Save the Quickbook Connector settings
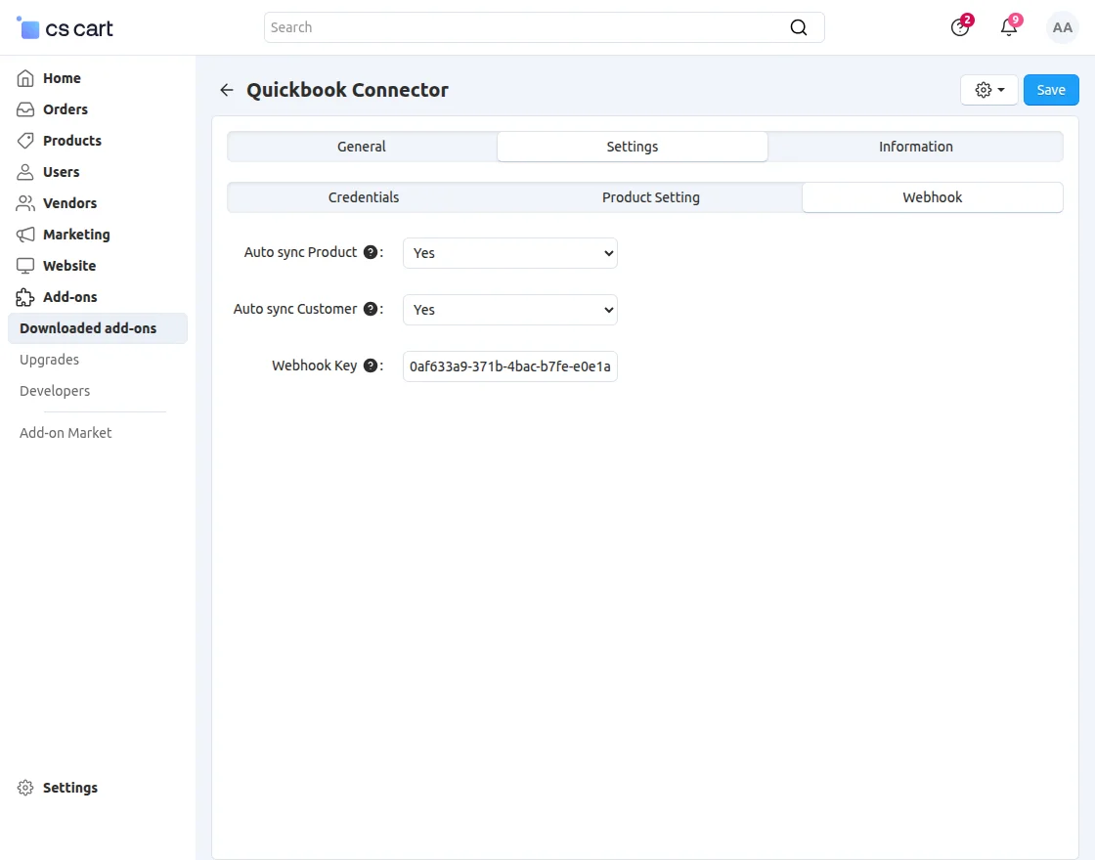Screen dimensions: 1095x860 [x=1051, y=89]
